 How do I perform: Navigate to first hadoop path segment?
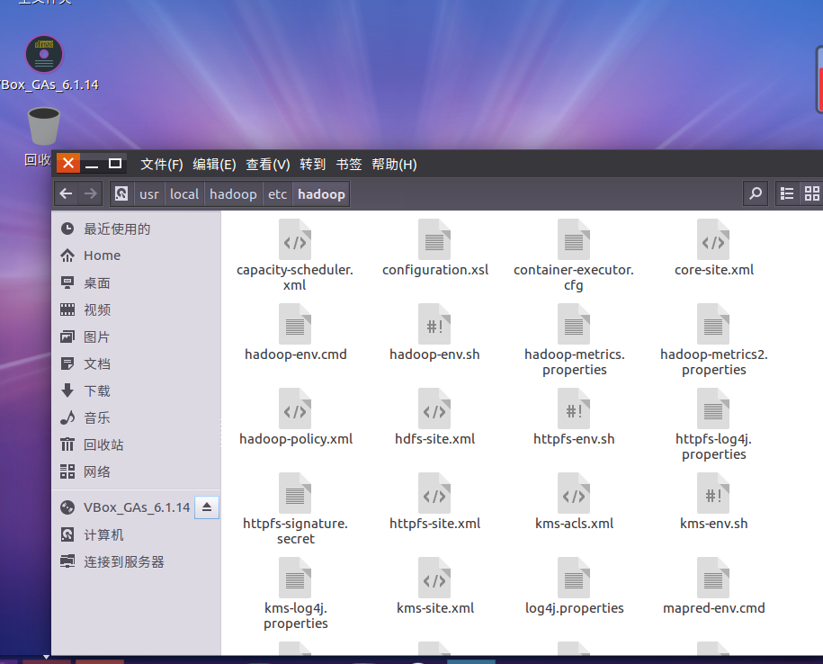click(x=233, y=193)
